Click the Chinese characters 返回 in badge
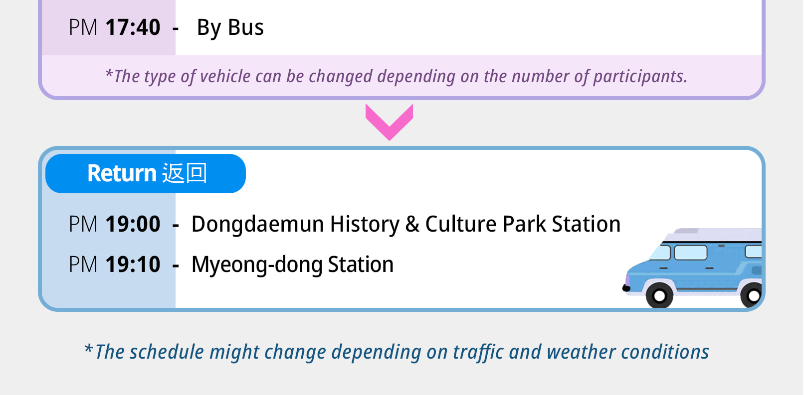804x395 pixels. 185,173
